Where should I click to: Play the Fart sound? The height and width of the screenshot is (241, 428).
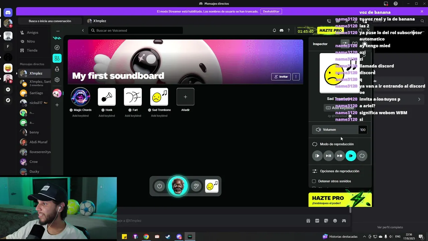[x=133, y=97]
